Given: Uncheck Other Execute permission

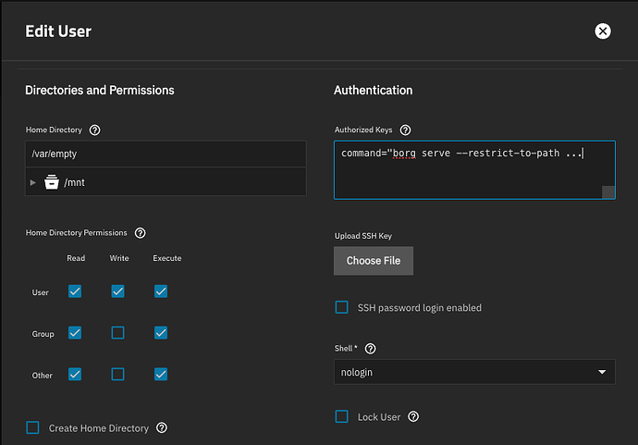Looking at the screenshot, I should point(161,374).
